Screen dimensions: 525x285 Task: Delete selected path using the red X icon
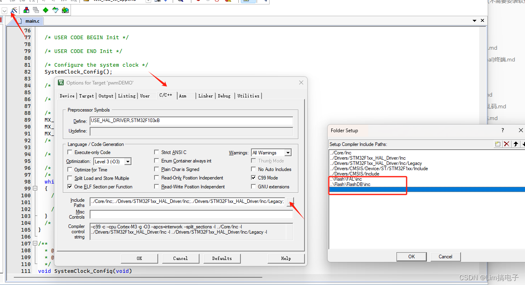[506, 144]
